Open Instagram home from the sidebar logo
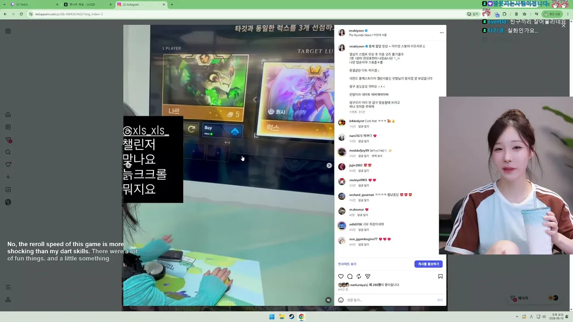 point(8,31)
